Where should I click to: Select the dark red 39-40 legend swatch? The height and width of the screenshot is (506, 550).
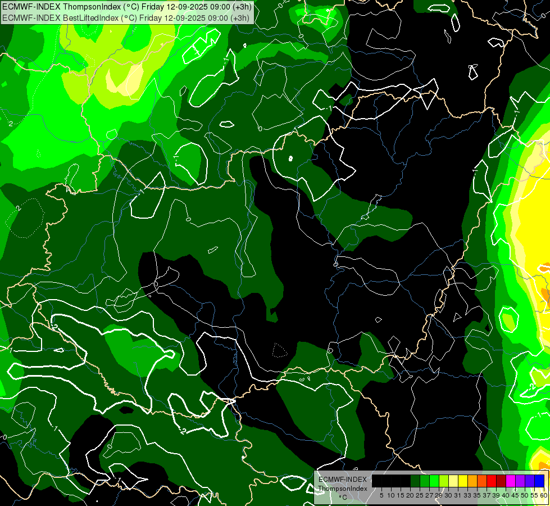point(501,481)
